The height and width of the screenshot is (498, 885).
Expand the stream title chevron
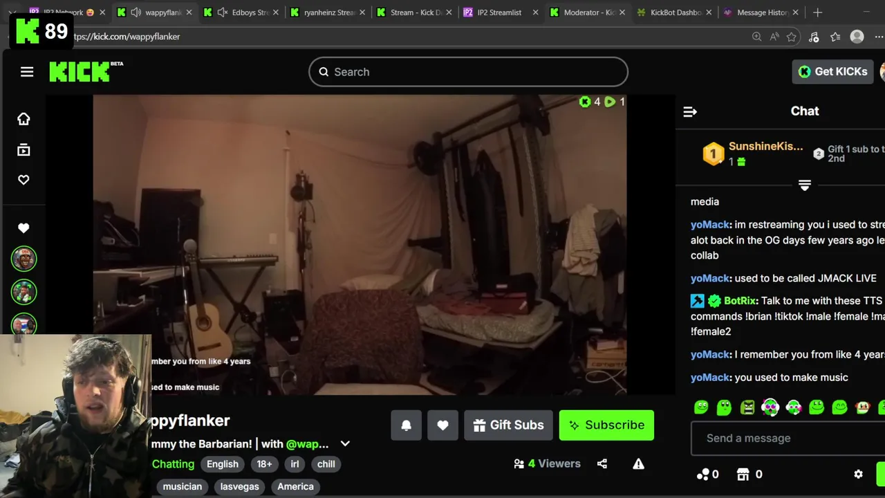click(345, 444)
